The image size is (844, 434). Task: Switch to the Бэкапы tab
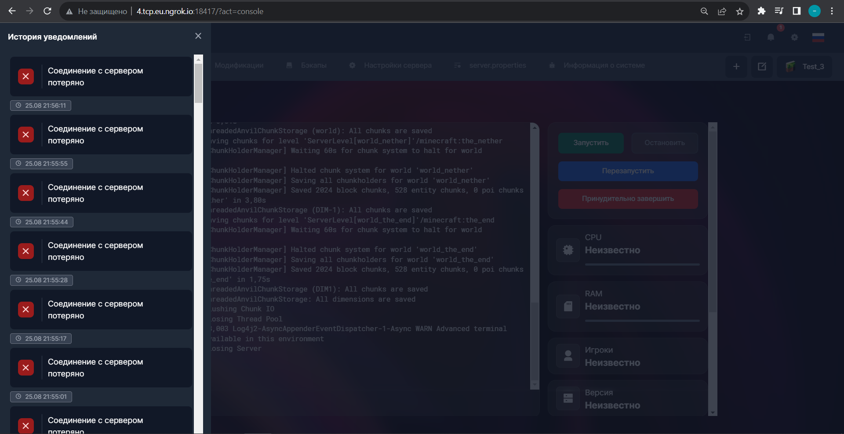coord(314,65)
